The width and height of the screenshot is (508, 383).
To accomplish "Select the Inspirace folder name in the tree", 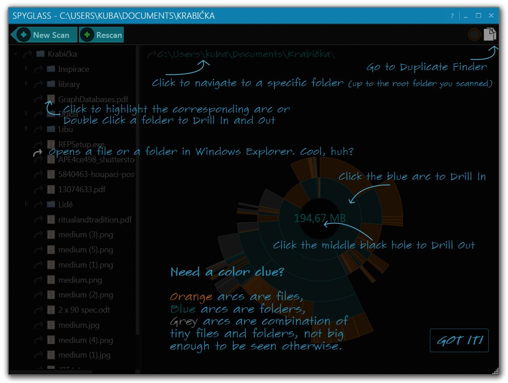I will [x=74, y=69].
